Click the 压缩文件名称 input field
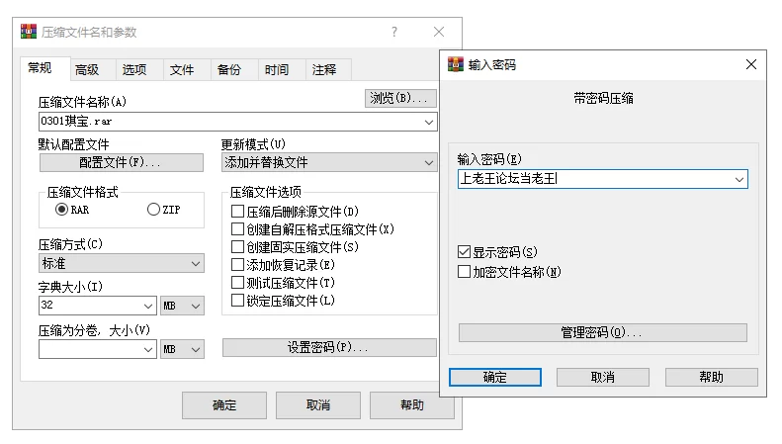 tap(238, 122)
